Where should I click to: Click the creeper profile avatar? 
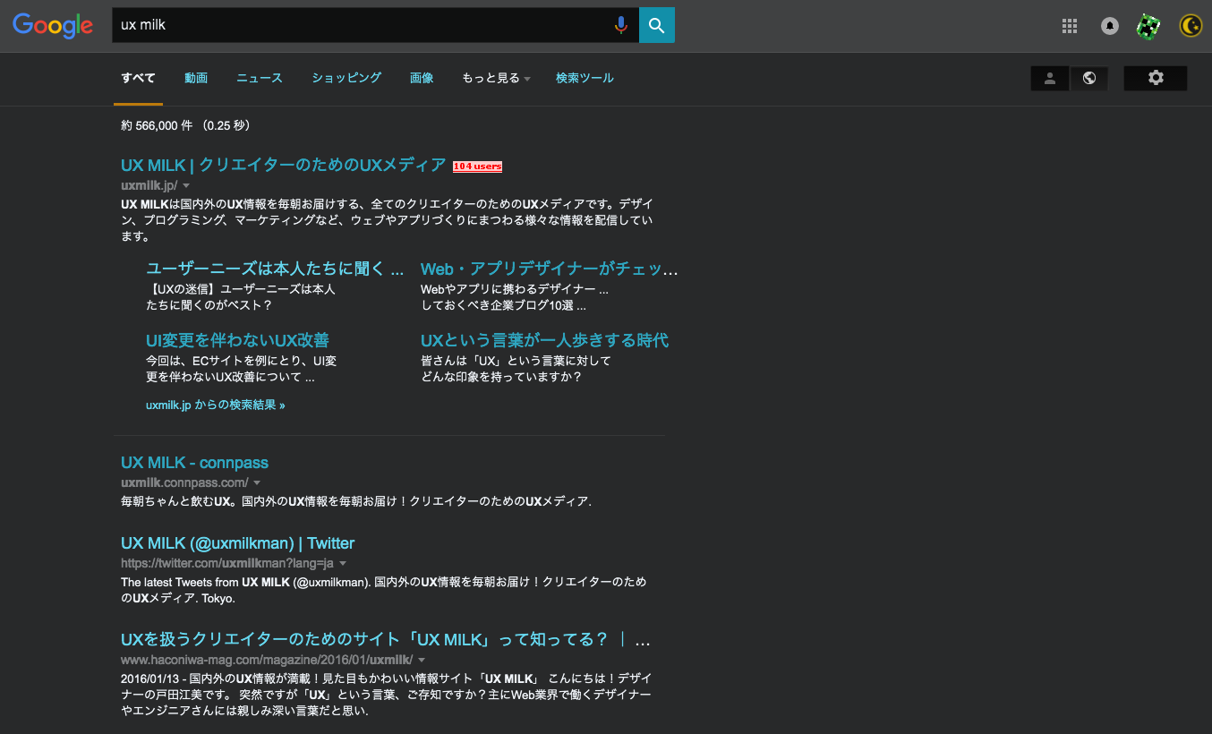click(x=1148, y=25)
